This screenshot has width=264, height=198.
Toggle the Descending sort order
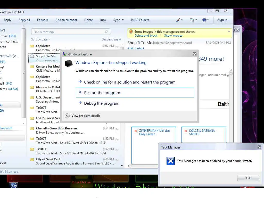click(x=111, y=39)
